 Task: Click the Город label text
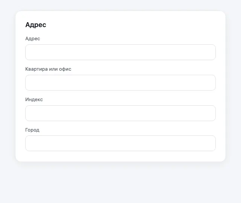pos(32,130)
